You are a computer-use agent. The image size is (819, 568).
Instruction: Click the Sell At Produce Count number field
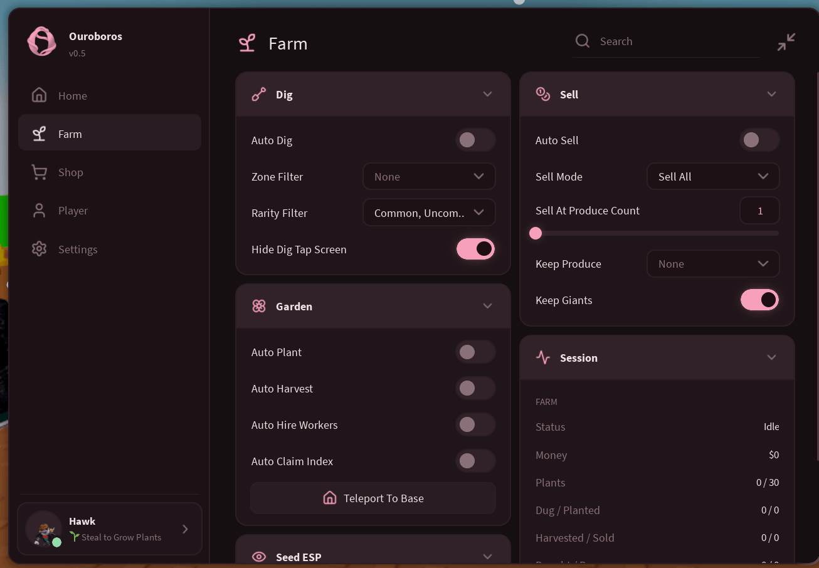760,211
